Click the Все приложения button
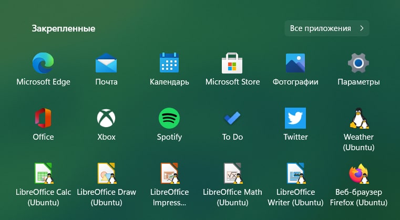 tap(327, 28)
